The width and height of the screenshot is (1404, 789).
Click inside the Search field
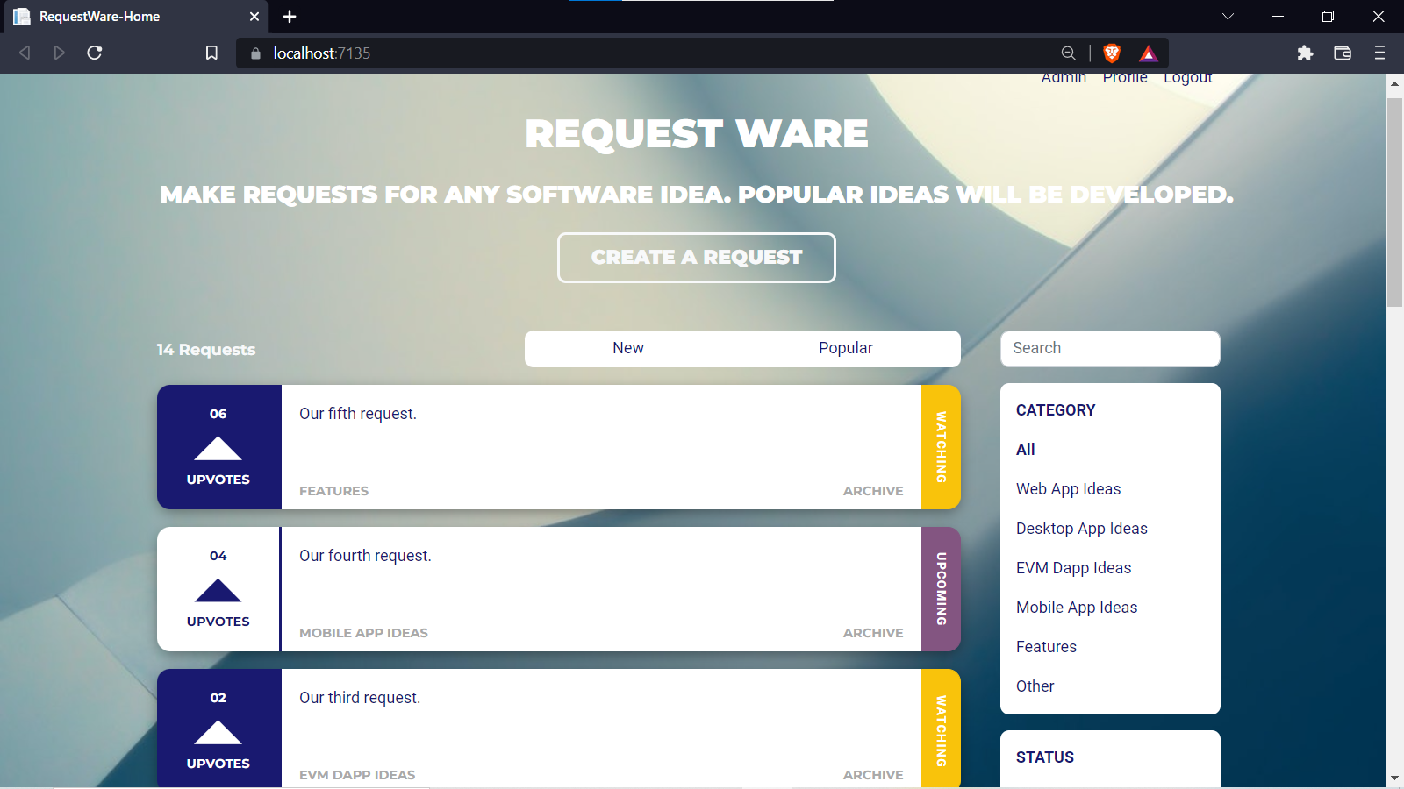(1109, 348)
